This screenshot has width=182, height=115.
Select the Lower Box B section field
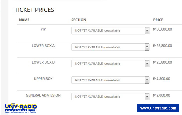[x=110, y=64]
